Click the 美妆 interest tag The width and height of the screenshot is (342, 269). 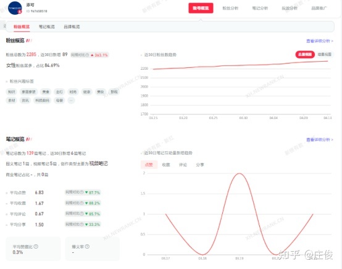click(101, 92)
